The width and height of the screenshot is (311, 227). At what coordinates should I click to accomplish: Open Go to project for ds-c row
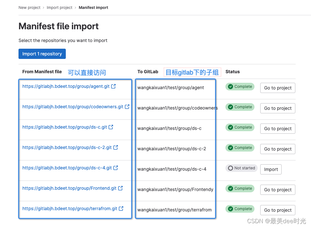click(x=278, y=129)
